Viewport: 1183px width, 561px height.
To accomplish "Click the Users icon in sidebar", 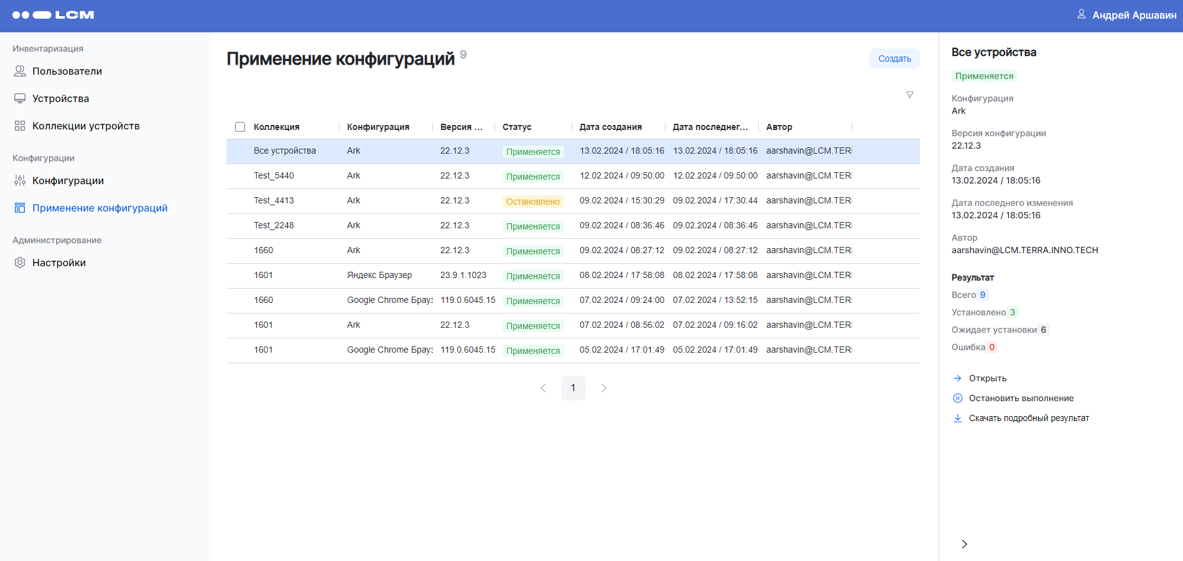I will (x=20, y=72).
